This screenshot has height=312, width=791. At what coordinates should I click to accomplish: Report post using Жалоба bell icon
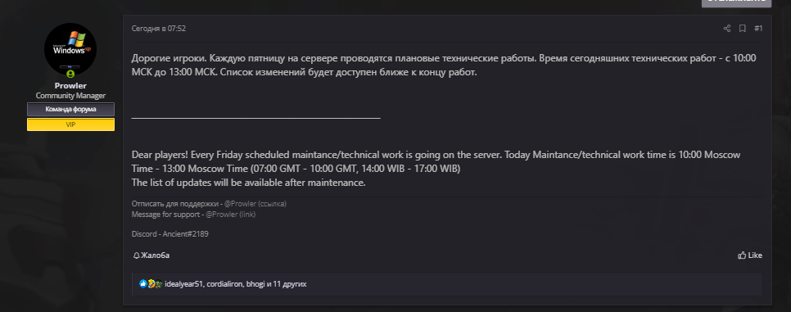[151, 255]
